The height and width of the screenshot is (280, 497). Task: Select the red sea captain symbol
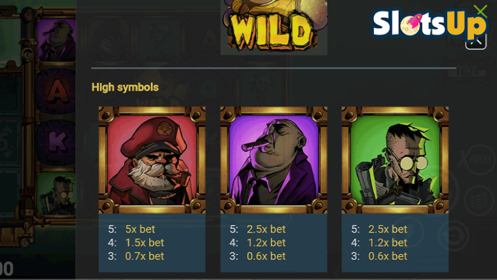(x=152, y=160)
